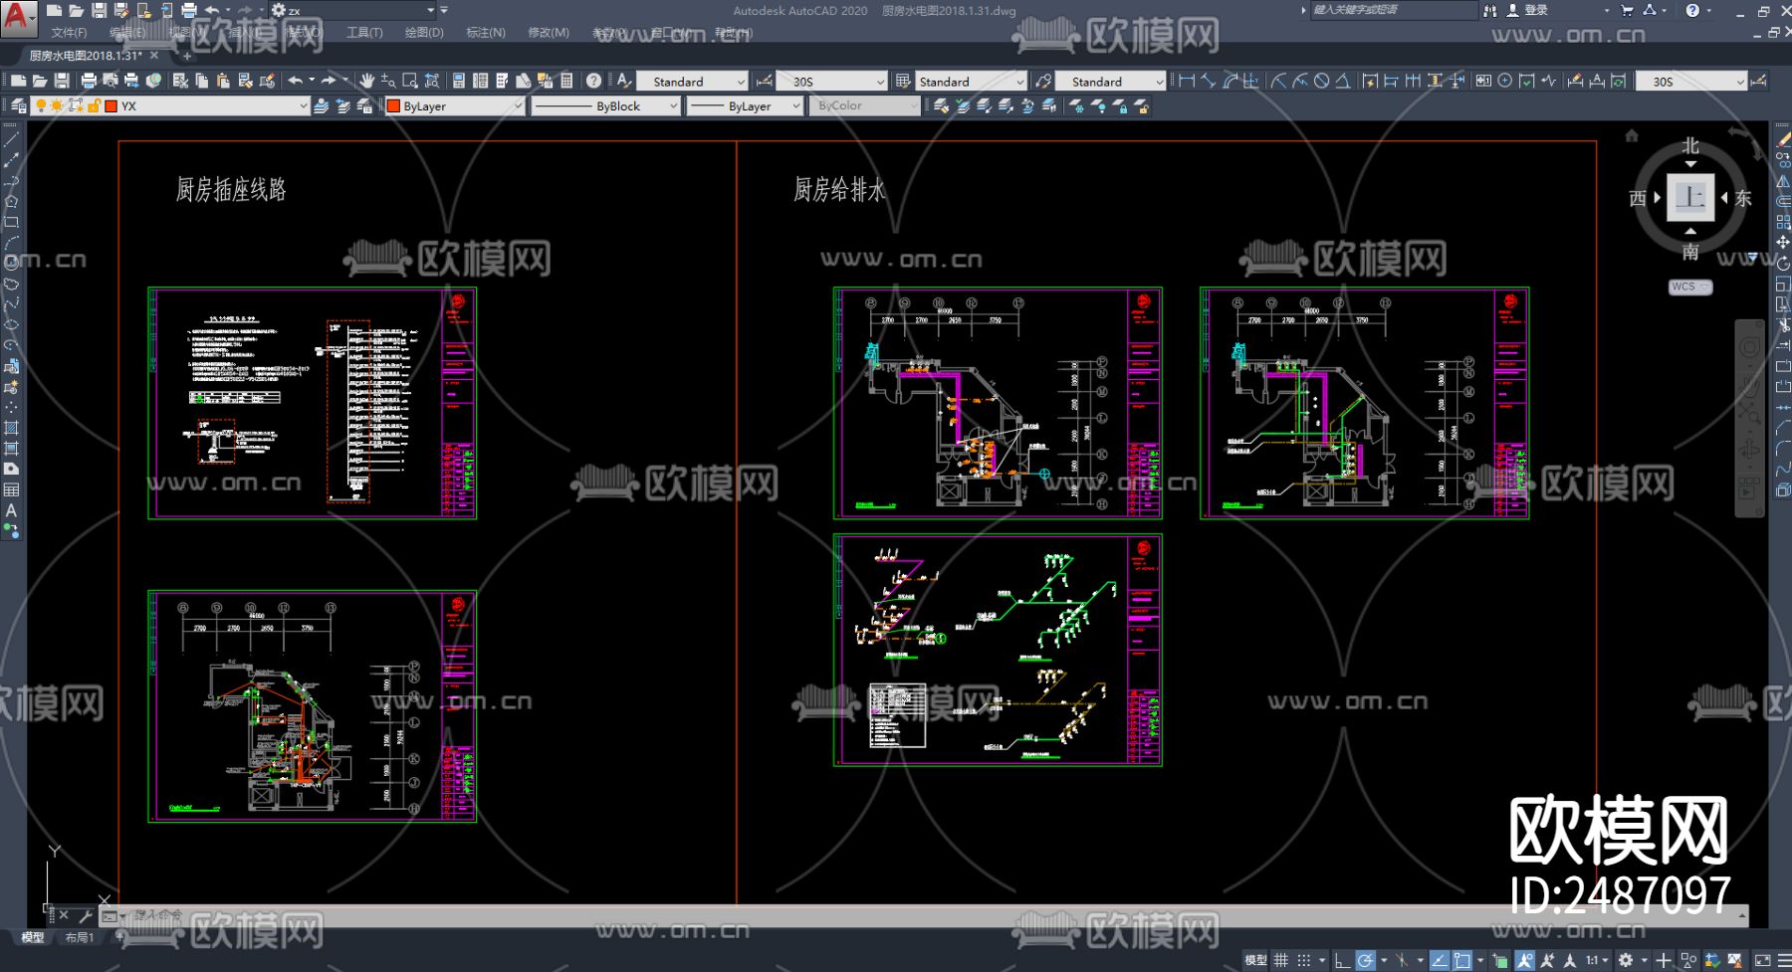Click the 模型 model space button in status bar

tap(1255, 960)
